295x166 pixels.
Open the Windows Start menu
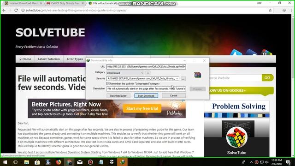5,162
